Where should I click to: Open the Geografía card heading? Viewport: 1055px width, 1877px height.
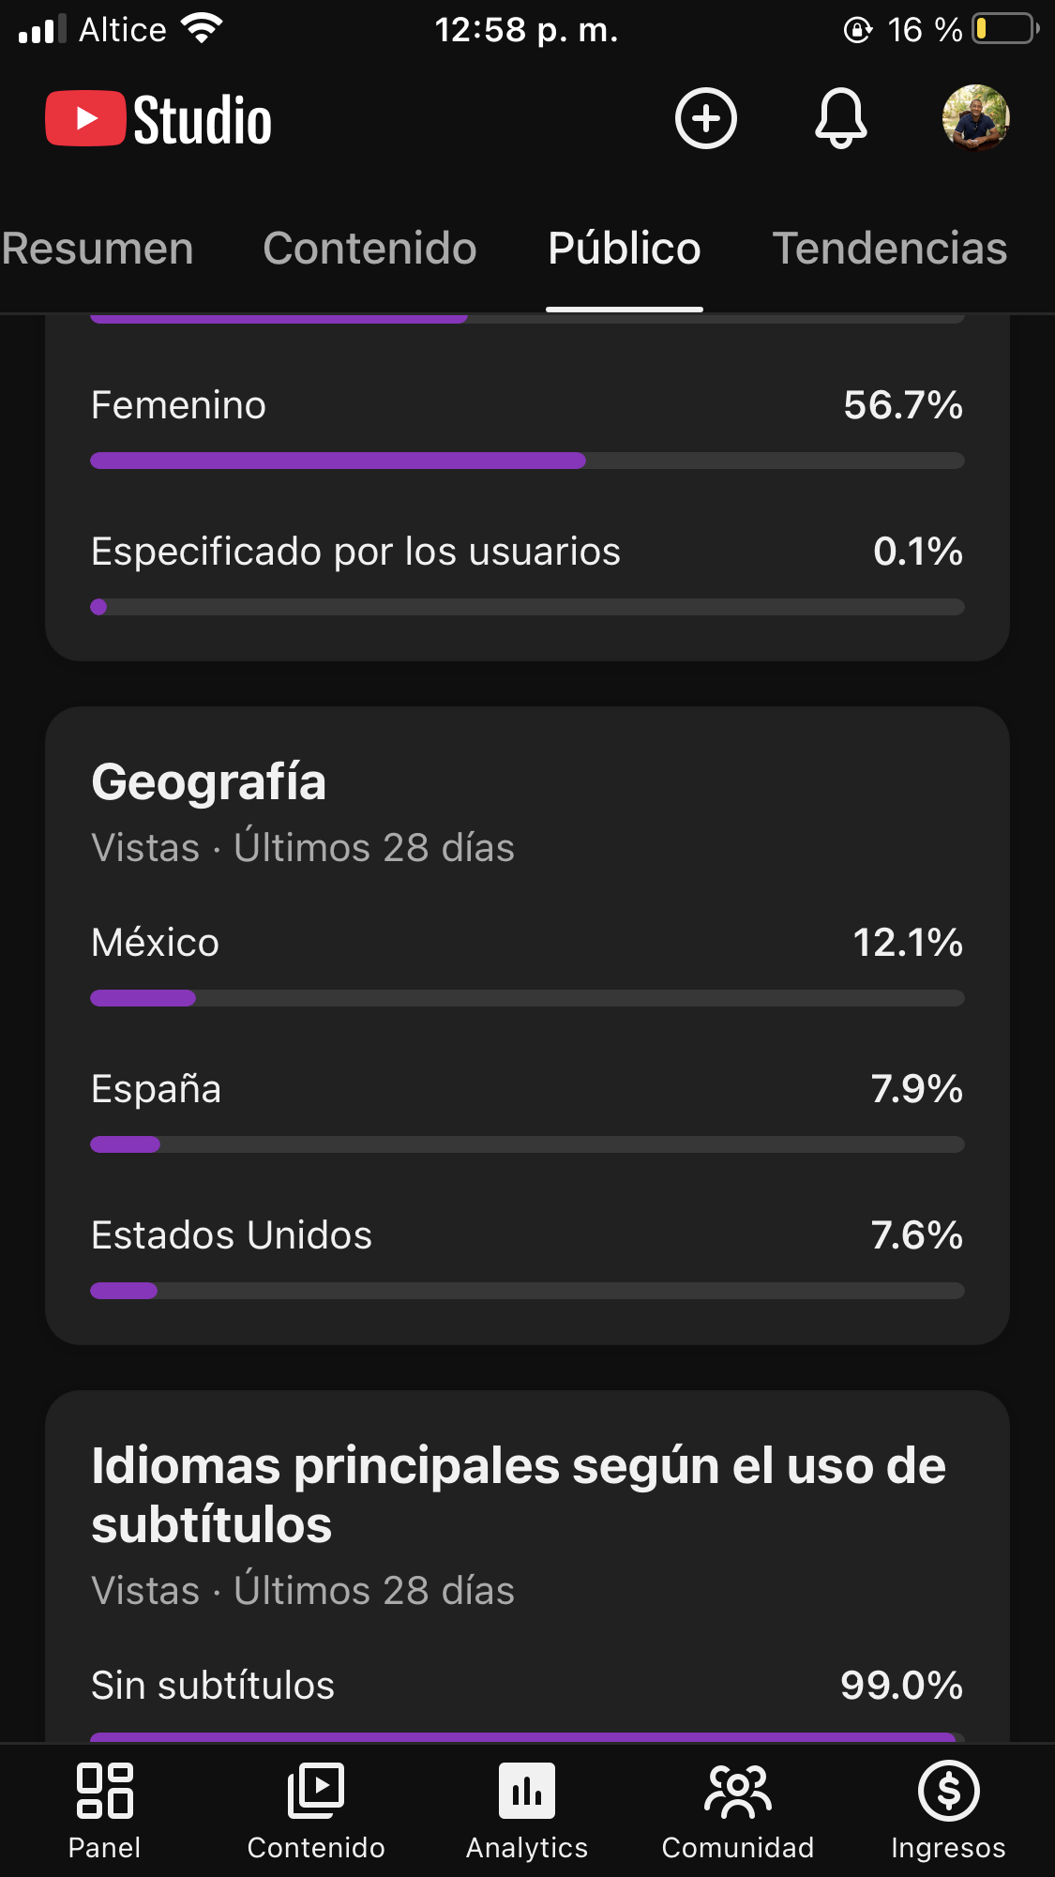point(208,781)
